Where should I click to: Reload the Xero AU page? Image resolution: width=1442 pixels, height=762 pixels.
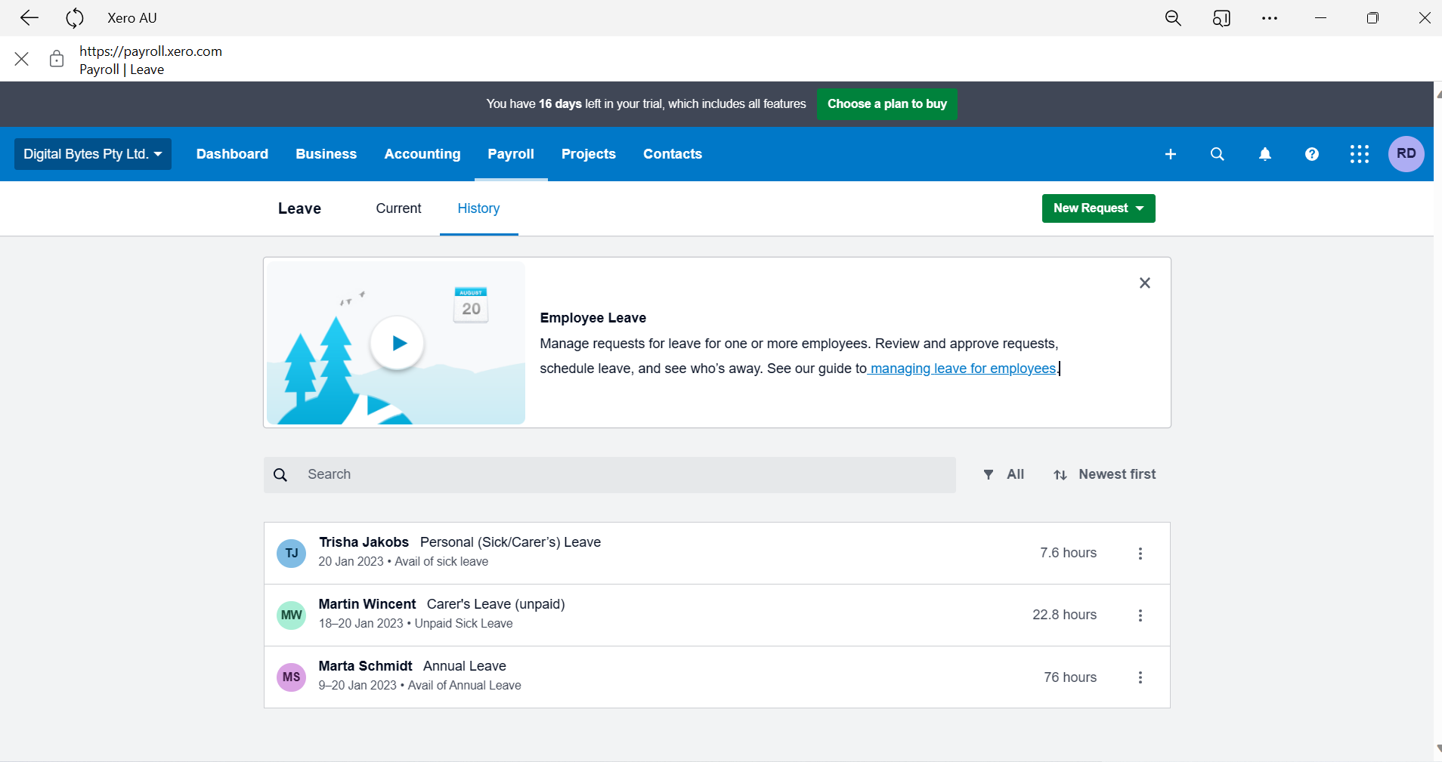[x=74, y=17]
